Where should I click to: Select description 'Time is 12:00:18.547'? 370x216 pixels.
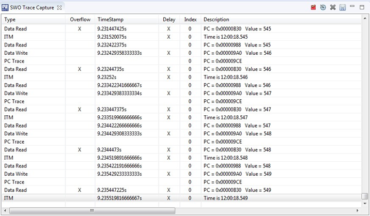[x=226, y=118]
